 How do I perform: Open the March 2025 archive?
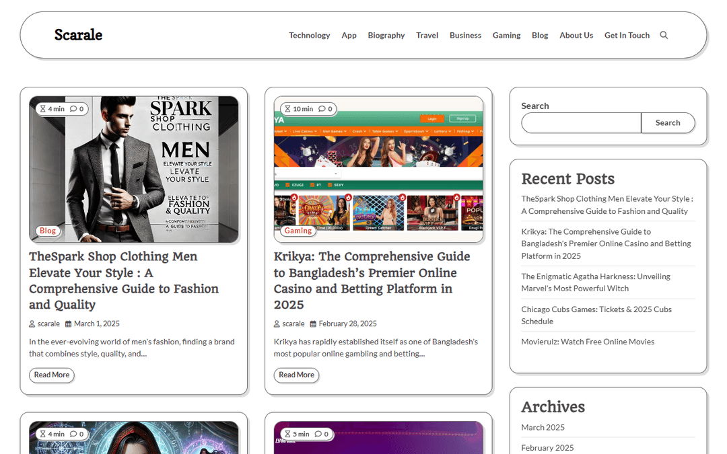click(x=543, y=427)
